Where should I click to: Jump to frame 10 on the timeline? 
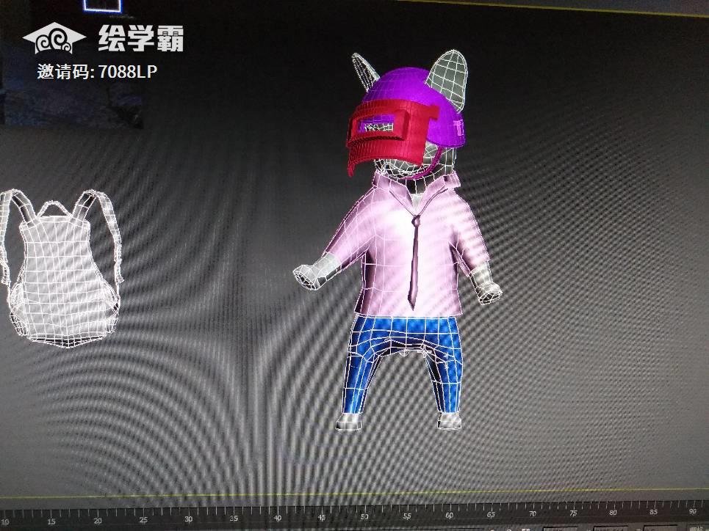coord(5,522)
